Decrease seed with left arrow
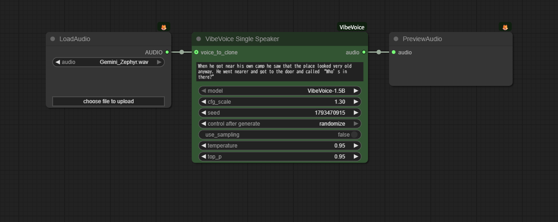 tap(204, 113)
